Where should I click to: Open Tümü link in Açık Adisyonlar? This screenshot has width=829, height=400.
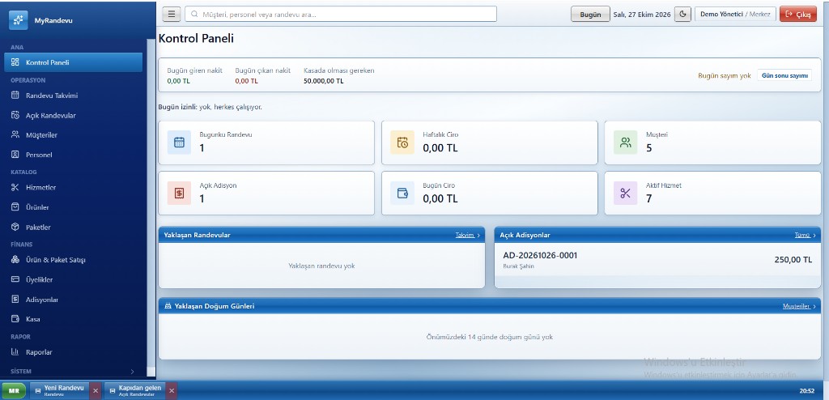tap(805, 235)
